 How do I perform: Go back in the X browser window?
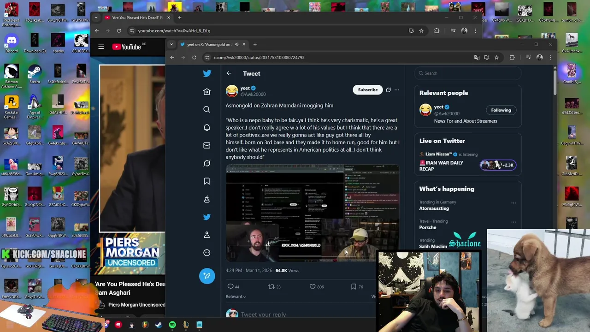(x=172, y=58)
